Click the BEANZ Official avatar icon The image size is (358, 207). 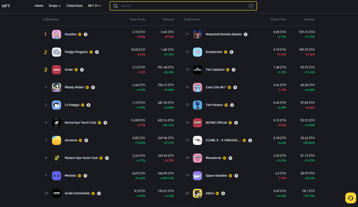197,122
